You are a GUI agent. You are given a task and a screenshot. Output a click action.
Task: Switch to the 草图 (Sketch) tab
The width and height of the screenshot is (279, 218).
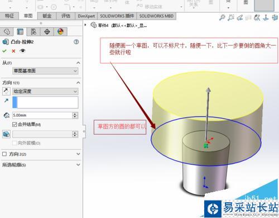[28, 16]
